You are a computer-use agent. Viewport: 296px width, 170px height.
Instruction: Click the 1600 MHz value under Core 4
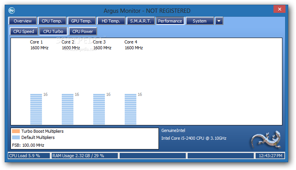point(134,48)
